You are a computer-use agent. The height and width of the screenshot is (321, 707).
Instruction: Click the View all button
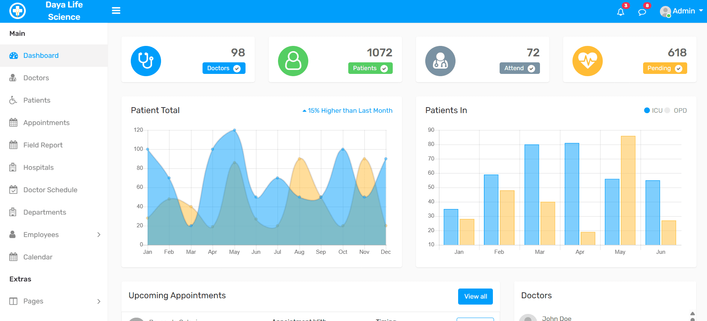475,296
